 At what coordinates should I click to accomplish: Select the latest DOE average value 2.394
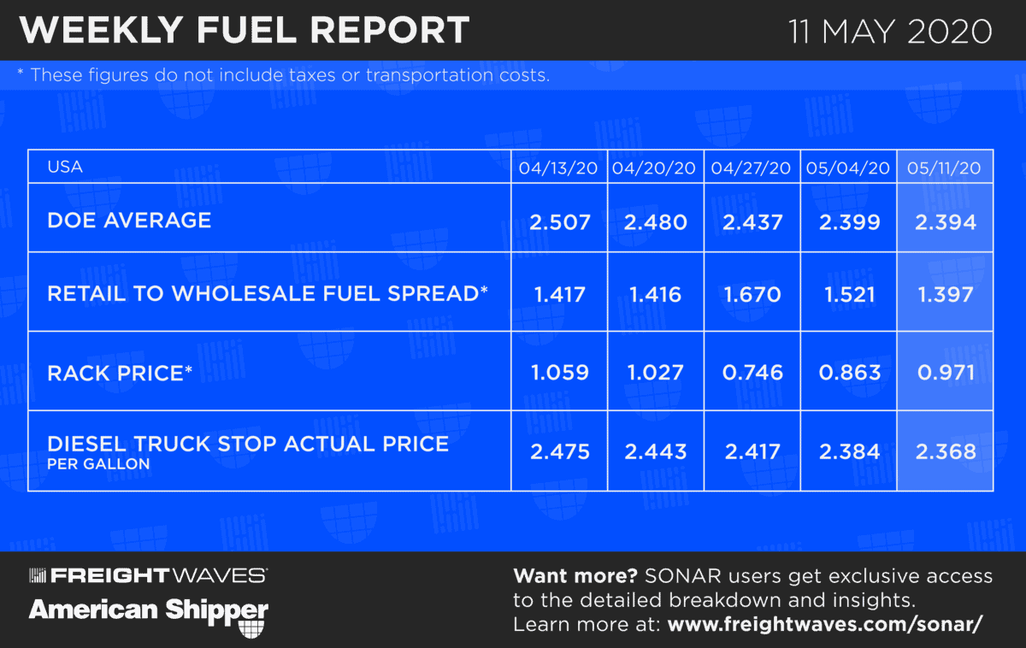945,222
